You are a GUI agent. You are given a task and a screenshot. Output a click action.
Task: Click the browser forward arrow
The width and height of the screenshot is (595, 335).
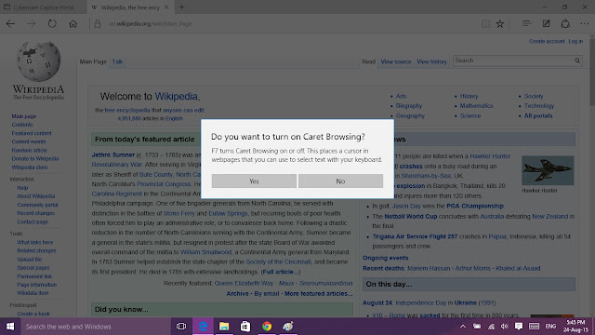pyautogui.click(x=31, y=23)
